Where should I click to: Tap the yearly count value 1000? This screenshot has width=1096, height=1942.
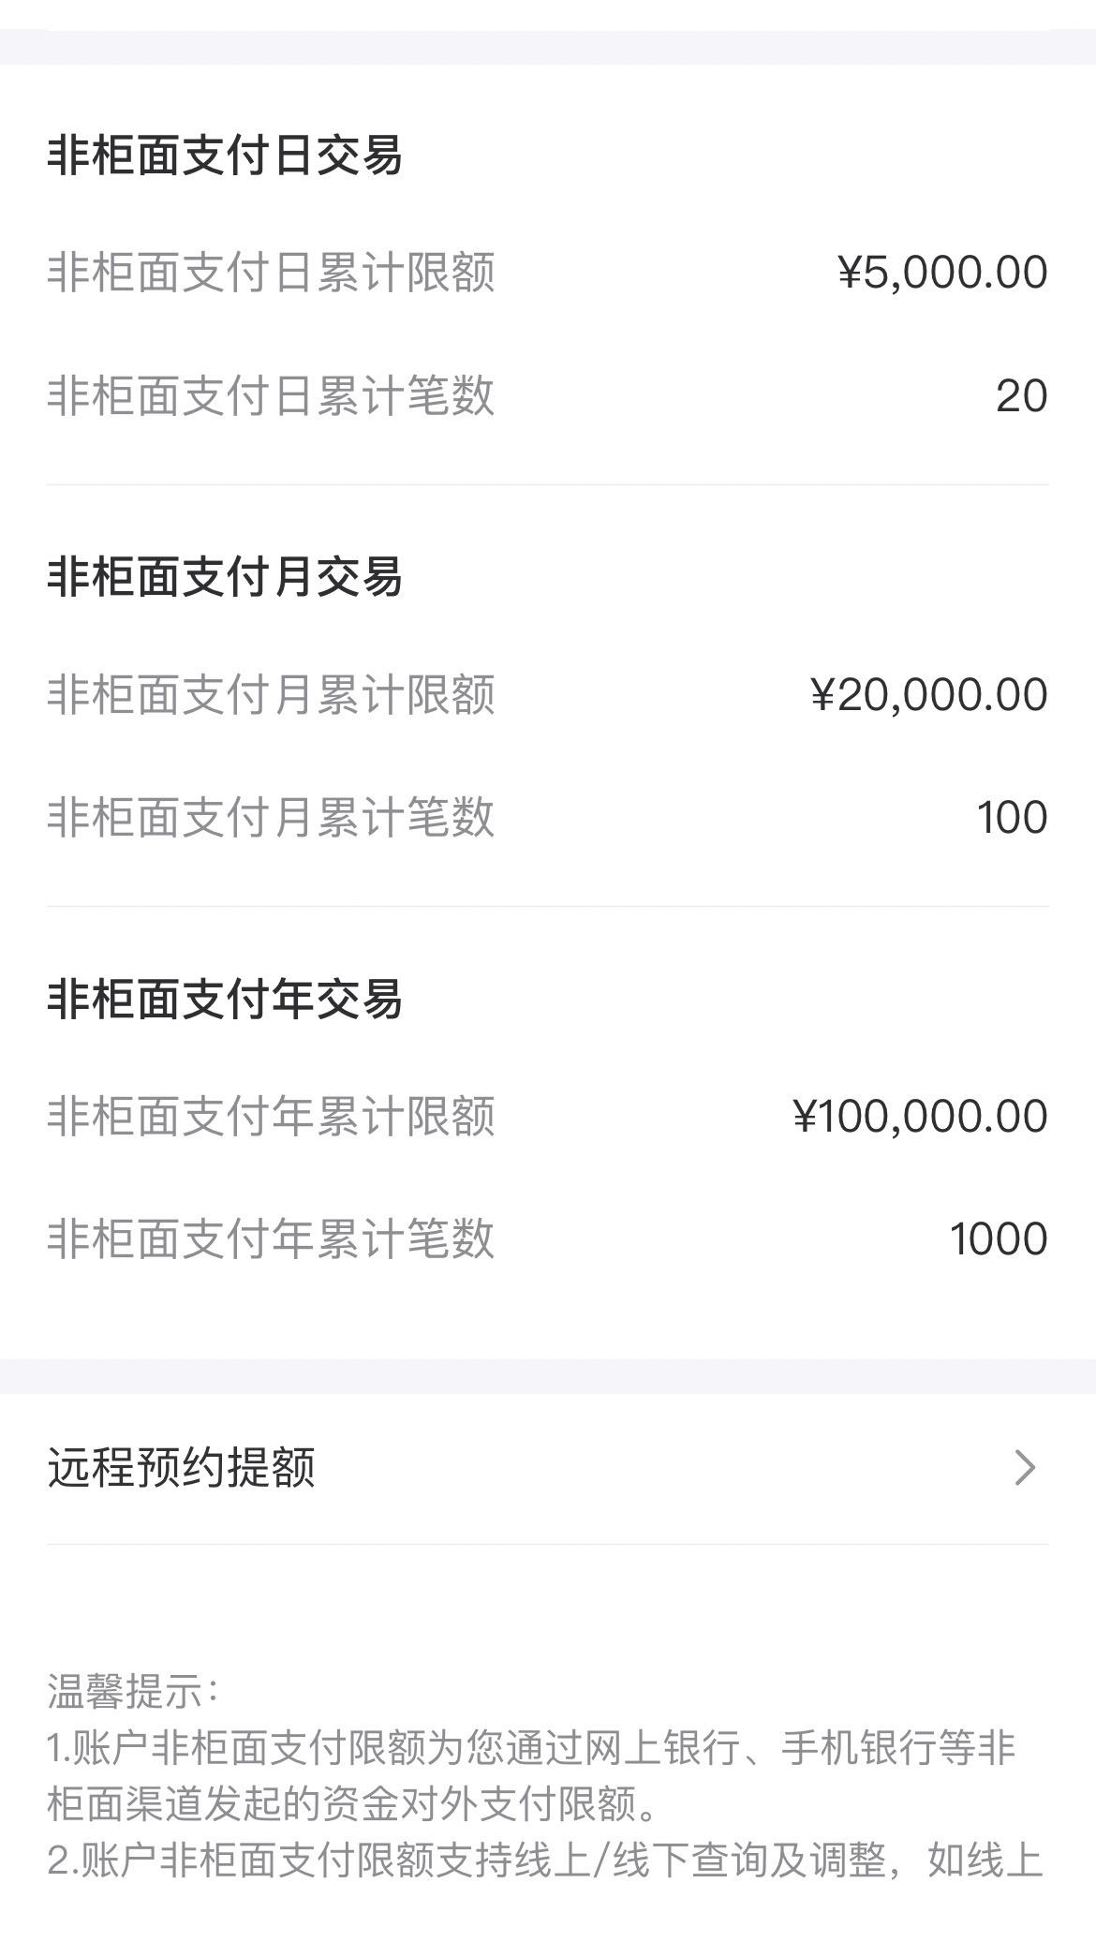coord(999,1239)
